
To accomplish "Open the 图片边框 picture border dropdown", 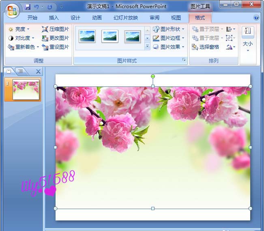I will point(169,38).
